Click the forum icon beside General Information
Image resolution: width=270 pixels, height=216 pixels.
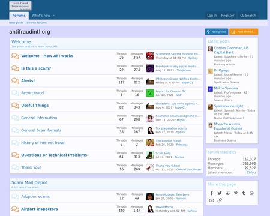point(15,118)
